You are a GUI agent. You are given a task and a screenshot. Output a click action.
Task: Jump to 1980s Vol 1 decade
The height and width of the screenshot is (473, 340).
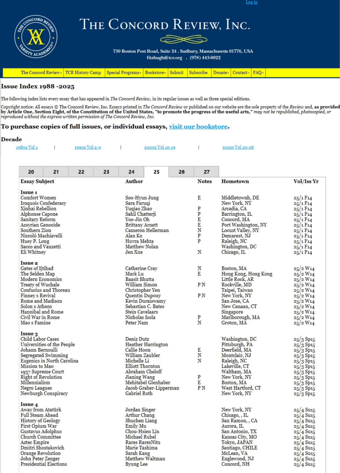tap(27, 147)
